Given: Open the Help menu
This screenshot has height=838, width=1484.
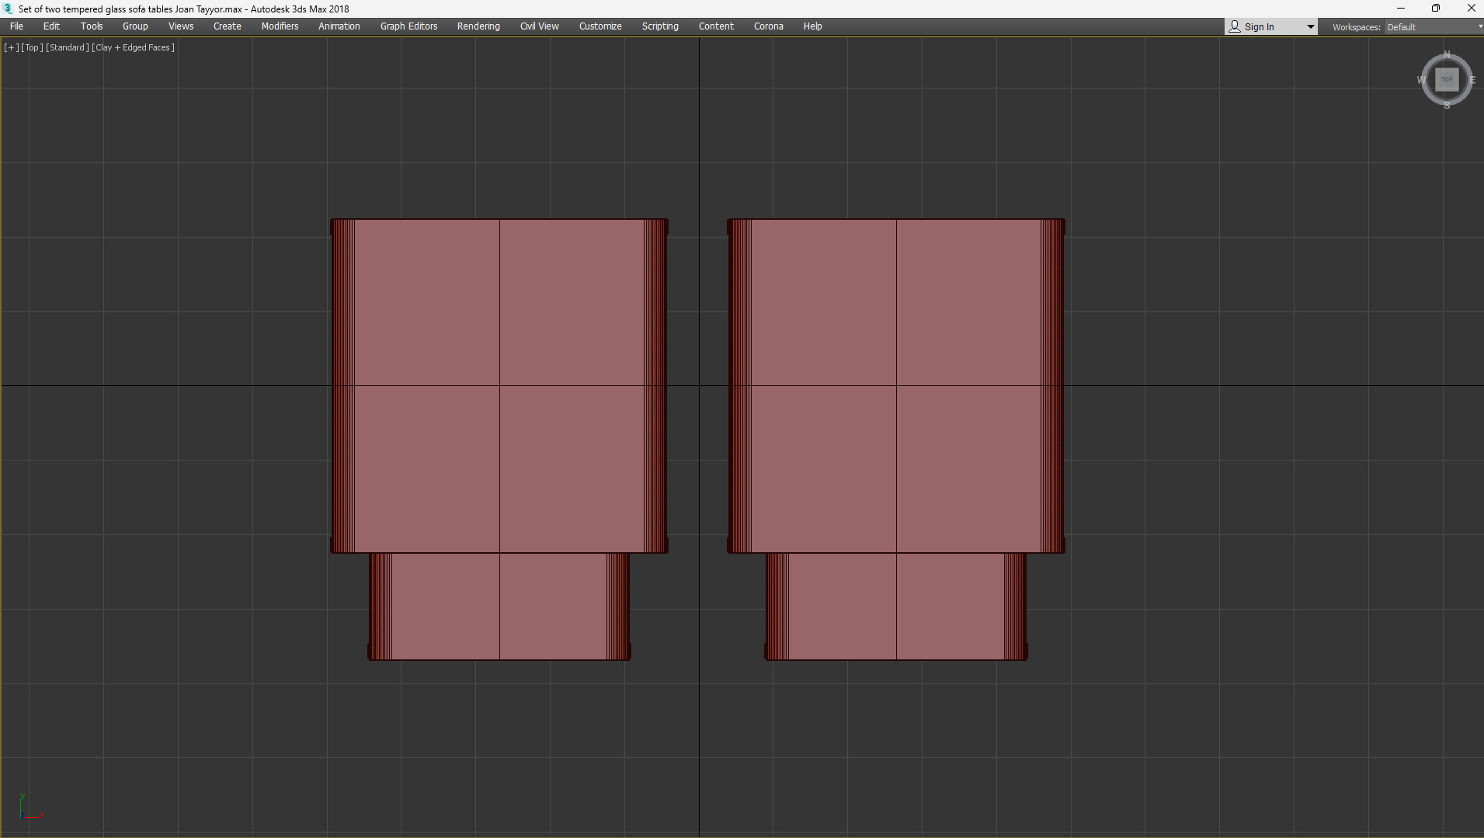Looking at the screenshot, I should pyautogui.click(x=812, y=26).
